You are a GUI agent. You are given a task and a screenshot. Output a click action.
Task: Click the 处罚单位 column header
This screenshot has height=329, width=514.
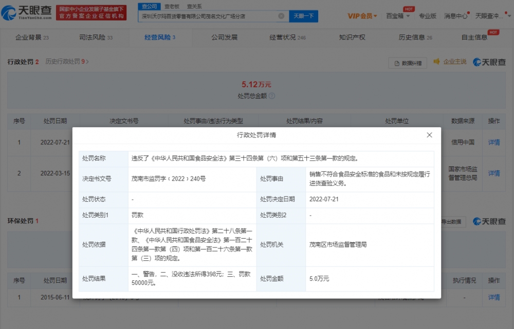coord(397,121)
